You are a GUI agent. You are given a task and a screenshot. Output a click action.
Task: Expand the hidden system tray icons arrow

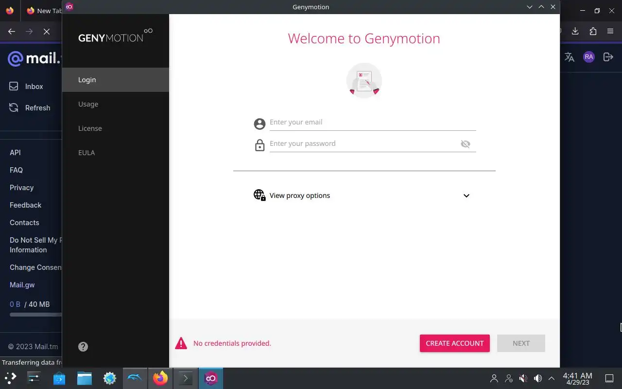pos(552,378)
